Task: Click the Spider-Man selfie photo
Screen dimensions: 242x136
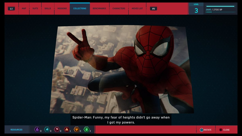Action: [122, 70]
